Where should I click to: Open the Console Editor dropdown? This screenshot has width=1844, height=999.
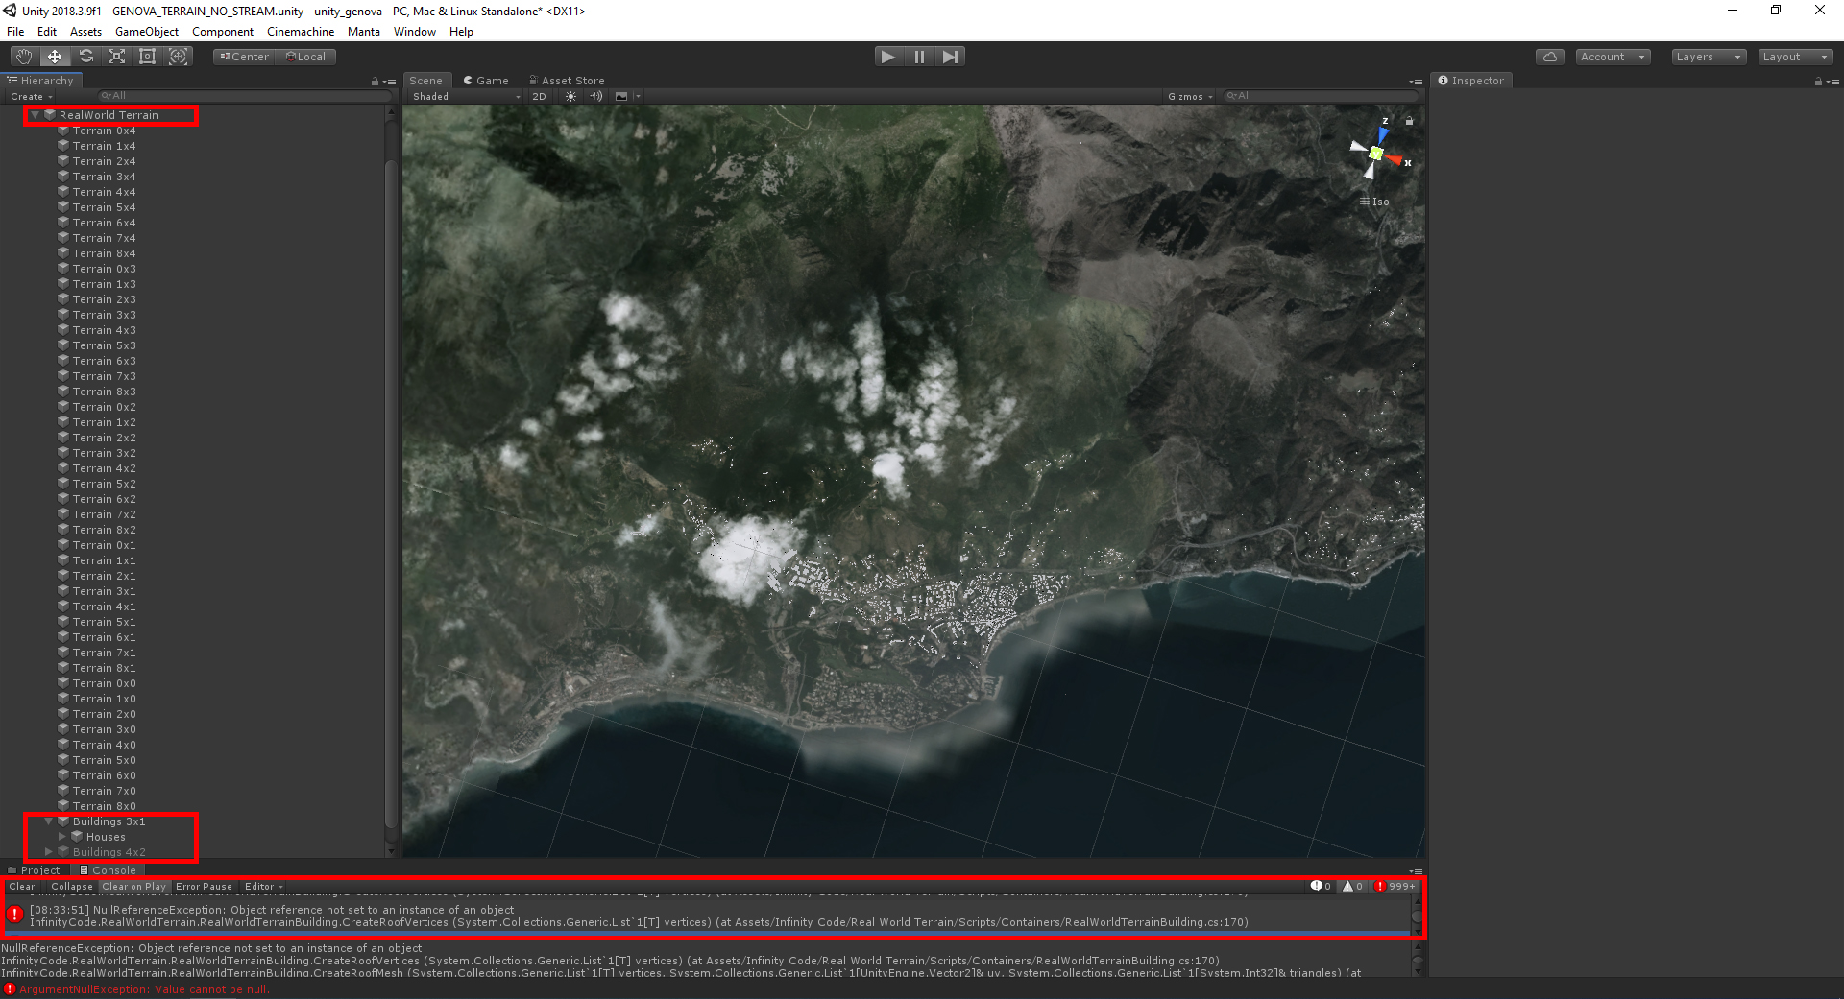coord(263,887)
